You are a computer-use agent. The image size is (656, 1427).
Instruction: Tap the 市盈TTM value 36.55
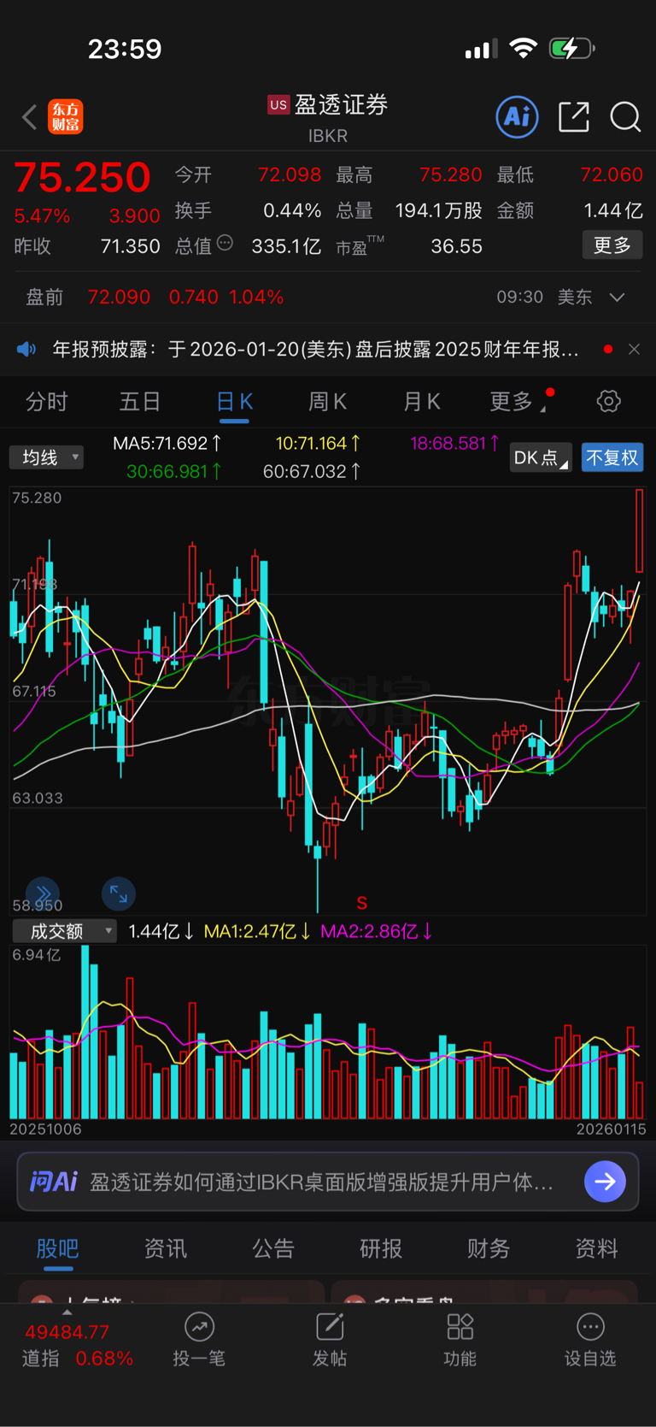click(456, 246)
